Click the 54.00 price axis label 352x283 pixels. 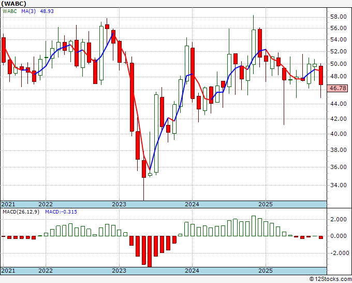(338, 40)
